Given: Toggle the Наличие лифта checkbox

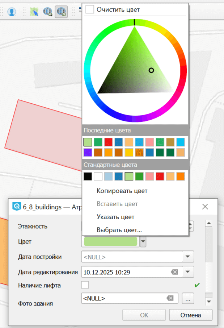Looking at the screenshot, I should click(x=85, y=285).
